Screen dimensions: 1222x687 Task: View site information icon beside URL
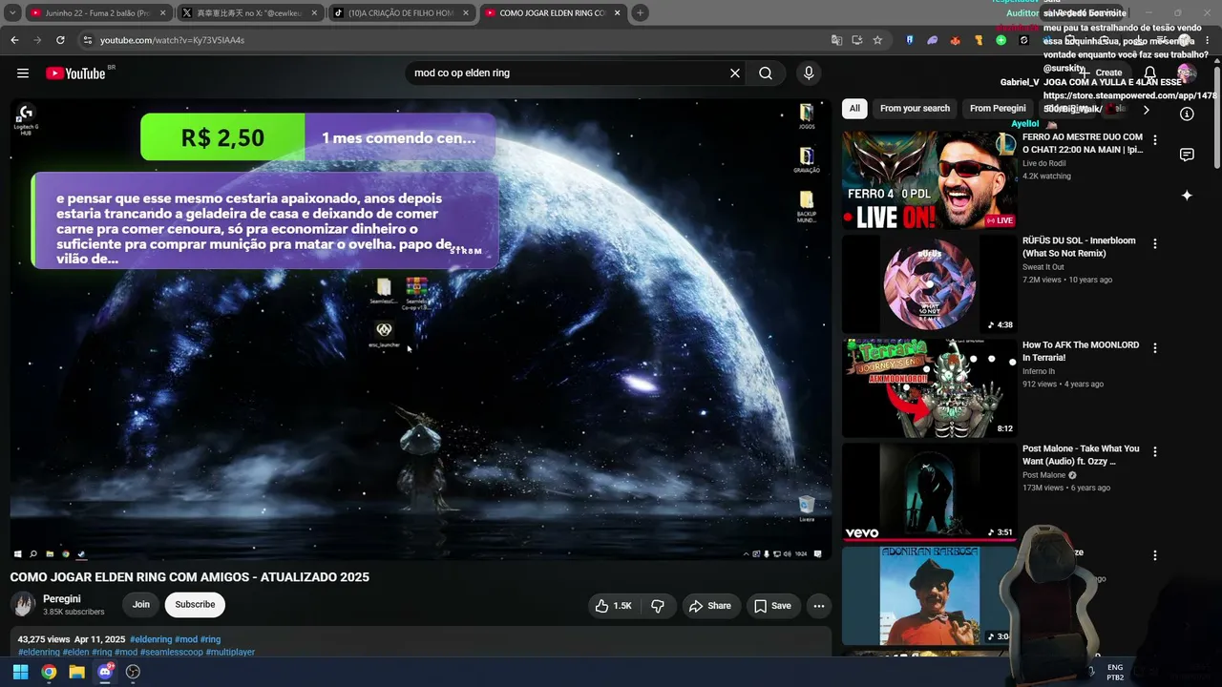[x=87, y=40]
